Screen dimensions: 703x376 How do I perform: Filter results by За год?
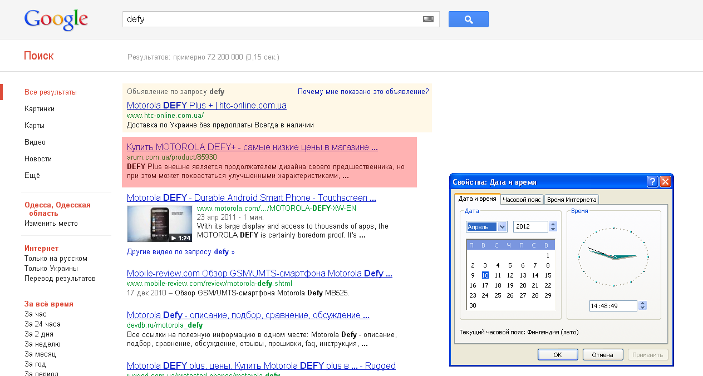point(35,364)
